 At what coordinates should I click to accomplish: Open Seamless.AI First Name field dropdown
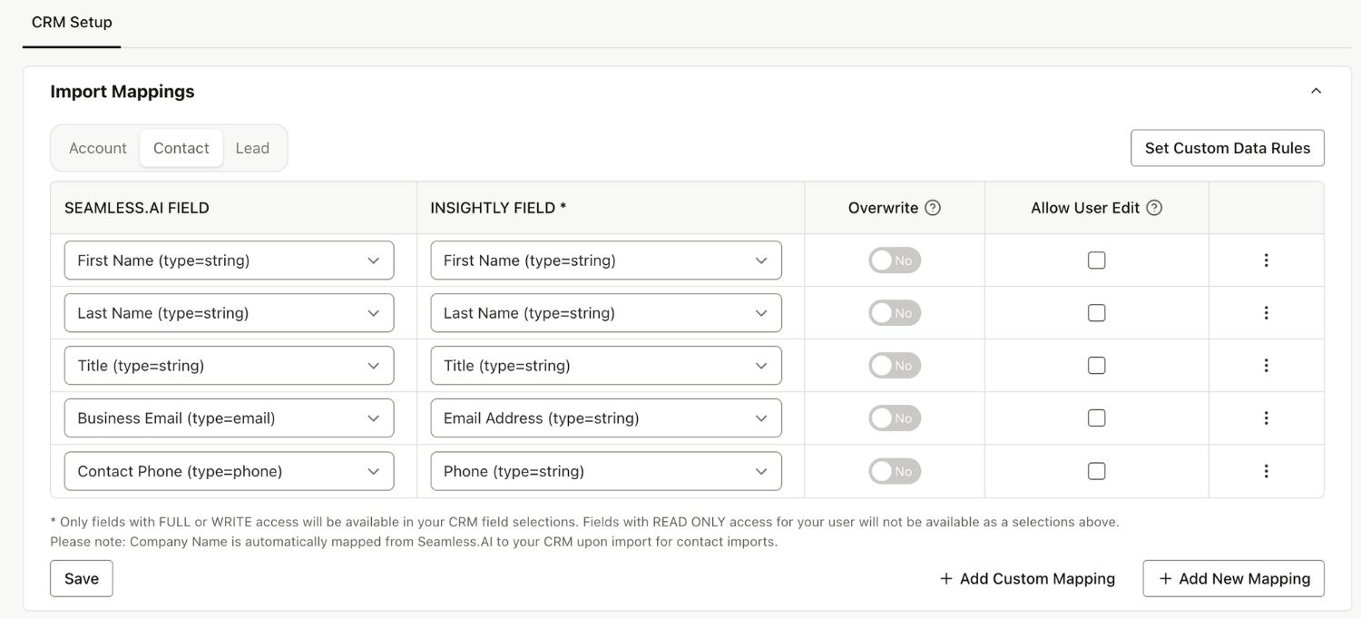(229, 260)
